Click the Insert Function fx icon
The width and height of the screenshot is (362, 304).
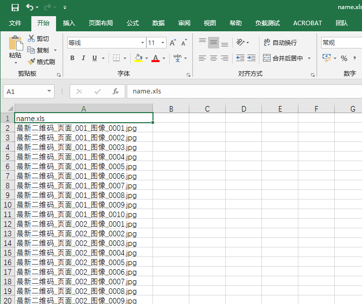point(116,91)
